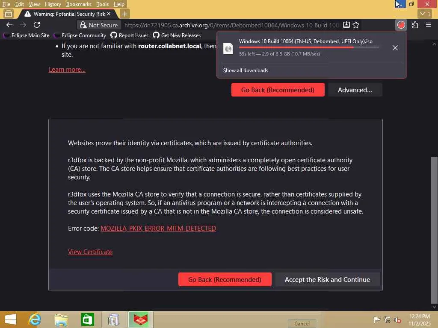Click the Advanced... button
Screen dimensions: 438x328
tap(355, 90)
